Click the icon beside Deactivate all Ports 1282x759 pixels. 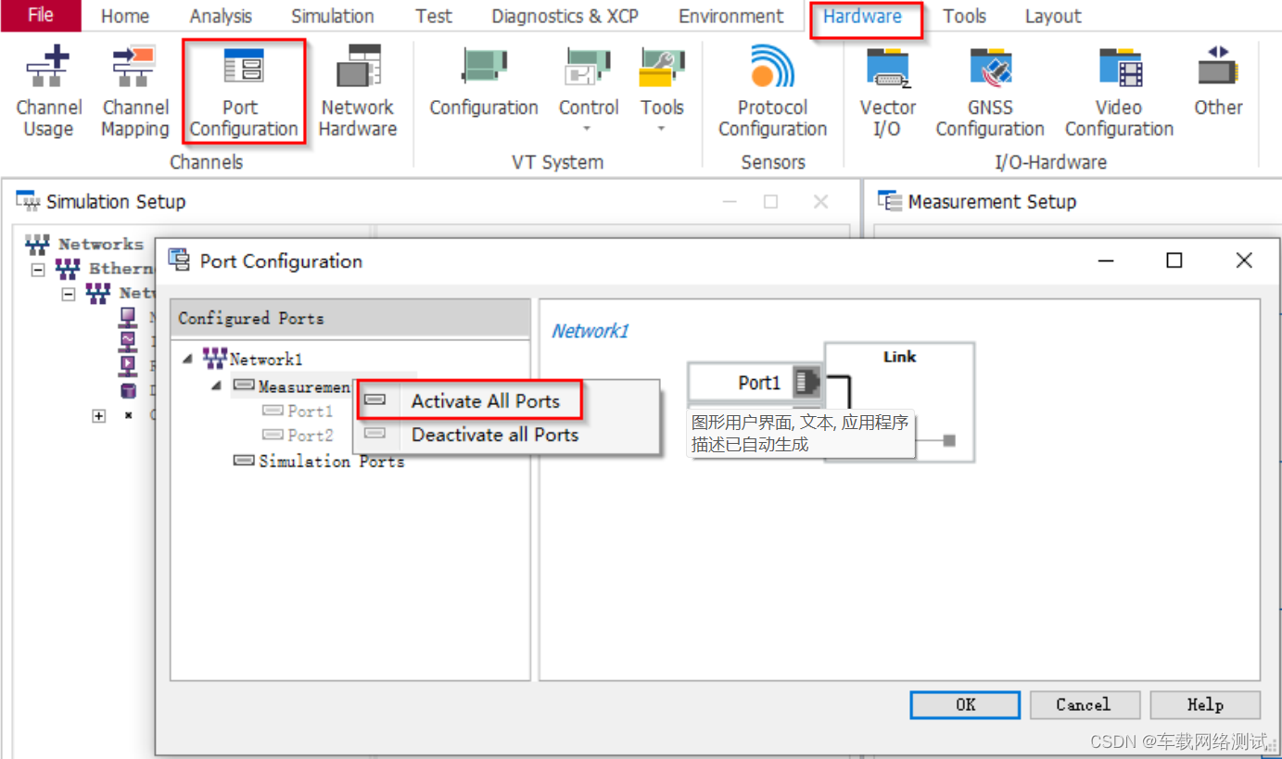[x=375, y=434]
